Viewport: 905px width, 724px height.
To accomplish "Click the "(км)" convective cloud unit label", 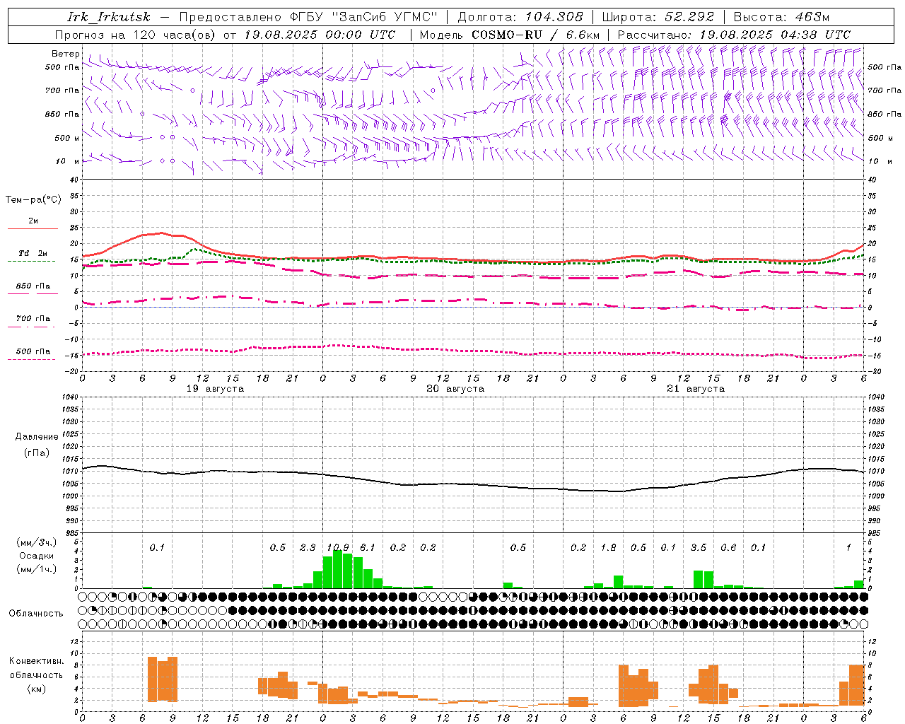I will coord(37,689).
